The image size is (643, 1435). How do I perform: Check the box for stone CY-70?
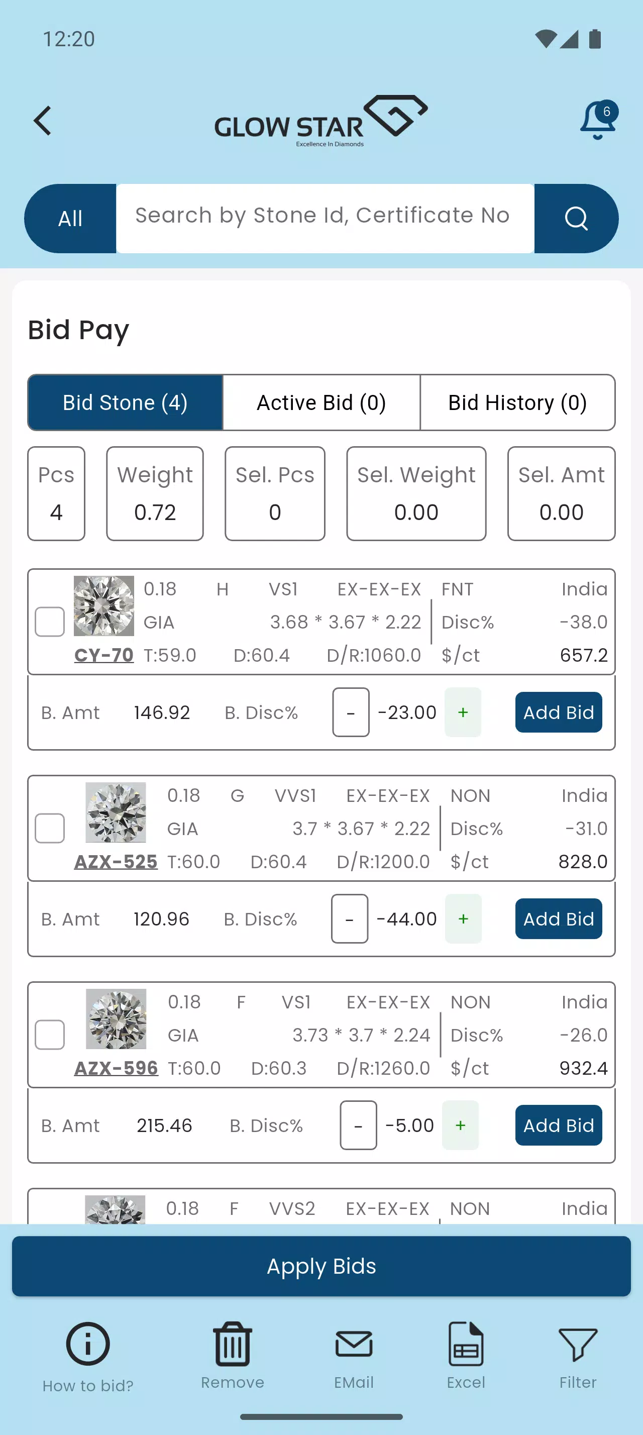(x=50, y=621)
